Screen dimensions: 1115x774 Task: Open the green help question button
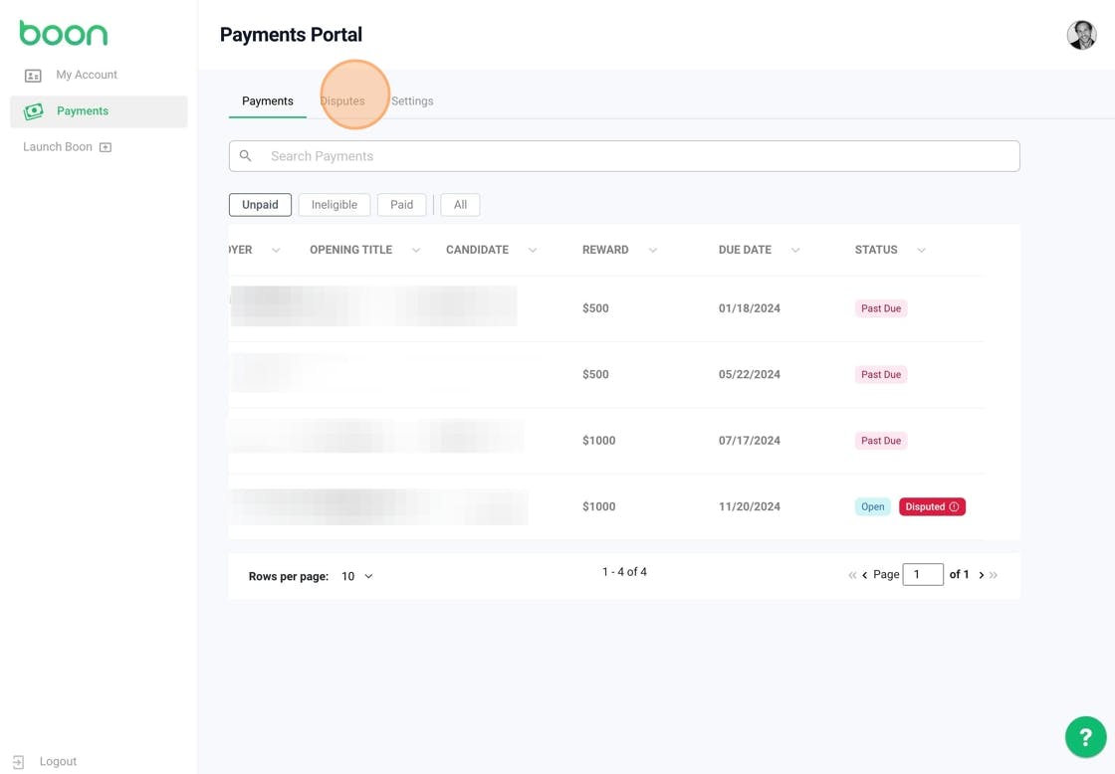1085,737
